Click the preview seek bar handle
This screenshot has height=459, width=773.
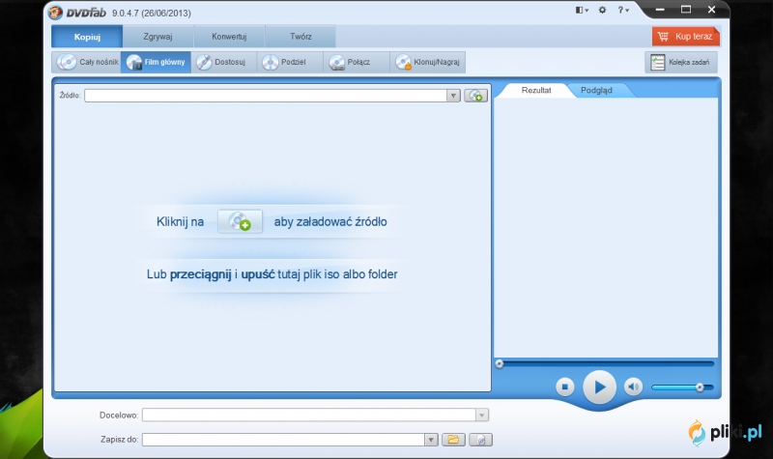(500, 364)
